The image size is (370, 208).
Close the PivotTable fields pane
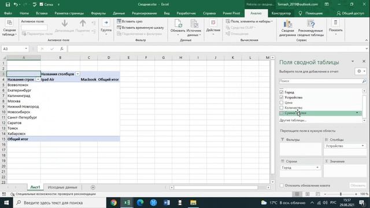tap(364, 61)
